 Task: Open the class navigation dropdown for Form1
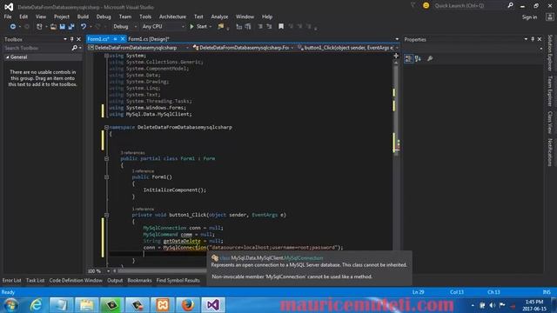point(244,48)
